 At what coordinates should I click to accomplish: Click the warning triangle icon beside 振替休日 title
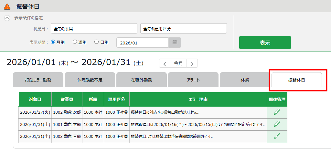click(7, 6)
